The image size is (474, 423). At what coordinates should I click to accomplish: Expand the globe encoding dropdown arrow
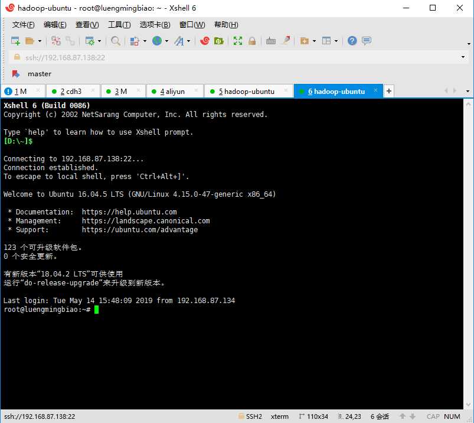click(x=166, y=41)
